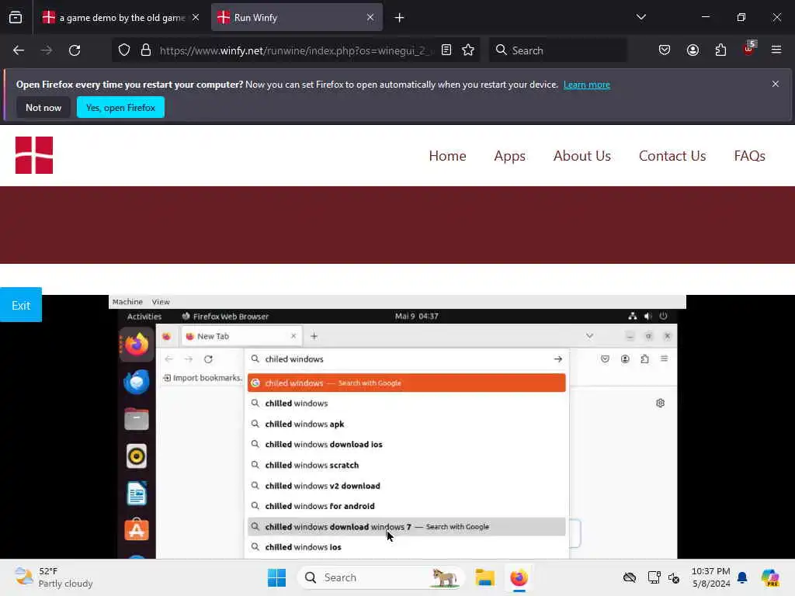Image resolution: width=795 pixels, height=596 pixels.
Task: Click the Ubuntu network icon in top bar
Action: (x=632, y=317)
